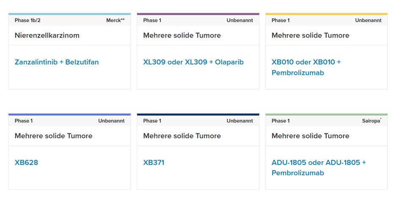Click green bar above the ADU-1805 card

point(326,114)
